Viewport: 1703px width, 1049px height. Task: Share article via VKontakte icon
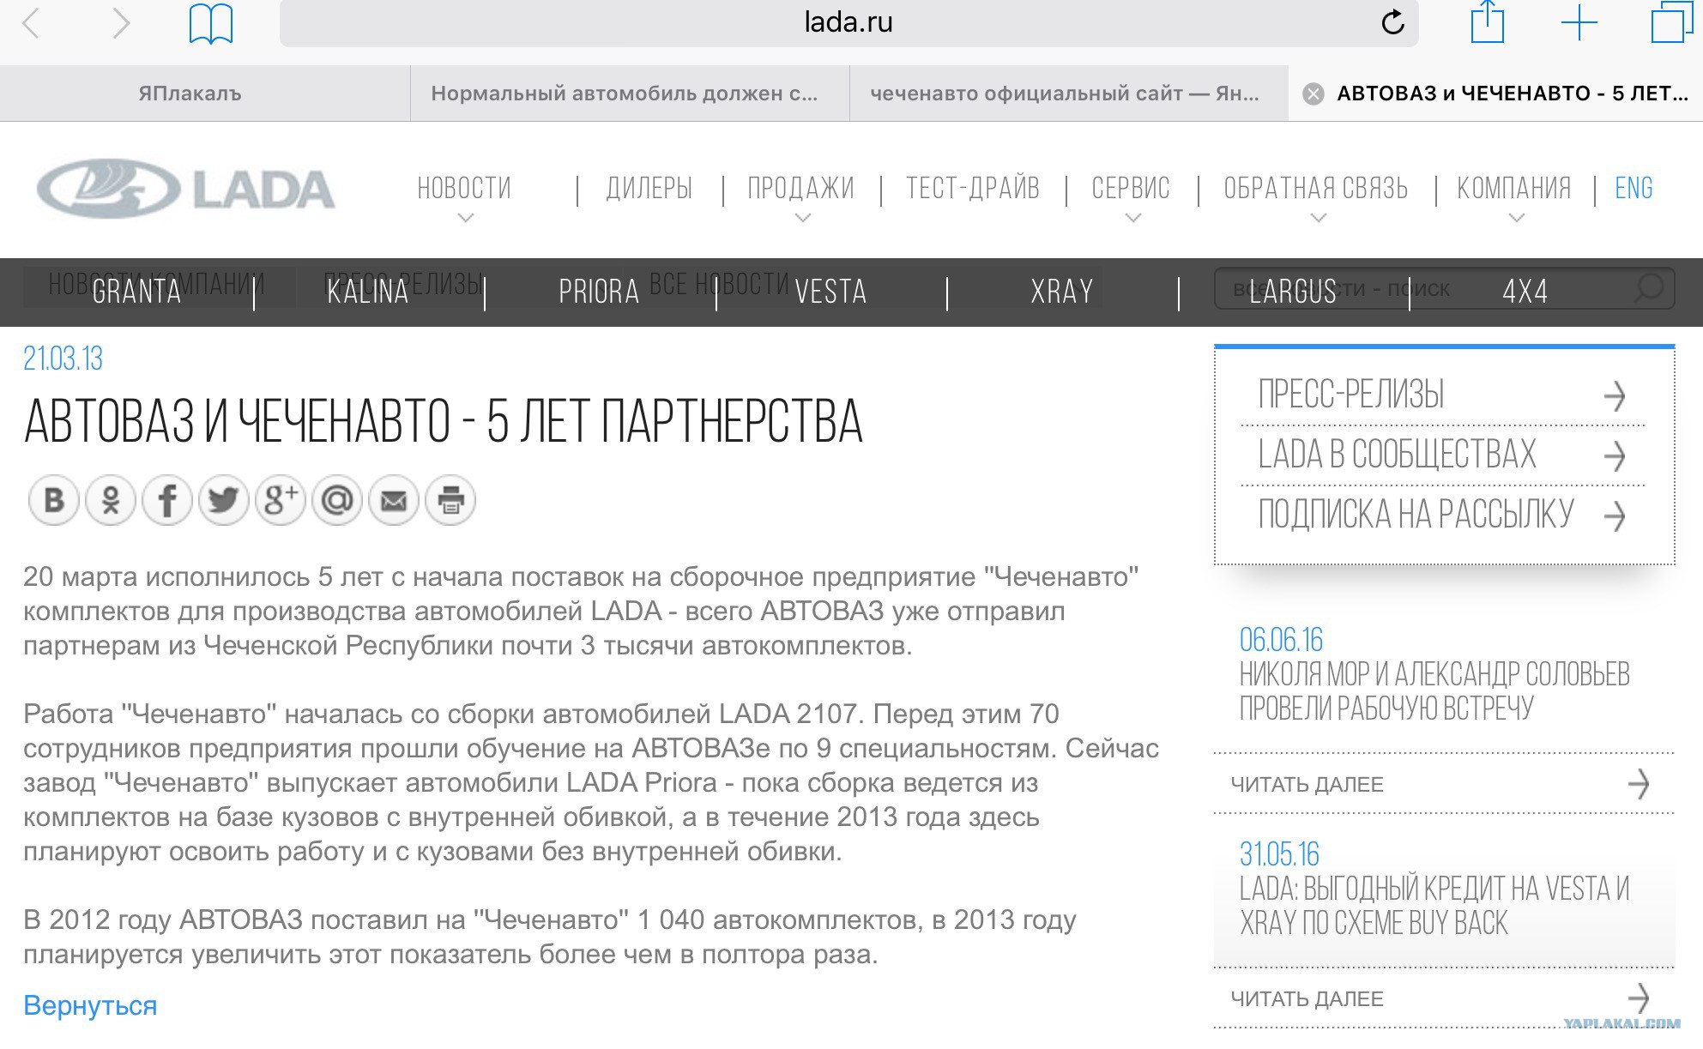tap(54, 500)
